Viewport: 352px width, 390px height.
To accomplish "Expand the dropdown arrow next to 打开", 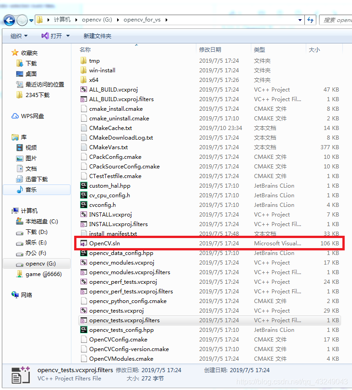I will click(x=68, y=36).
